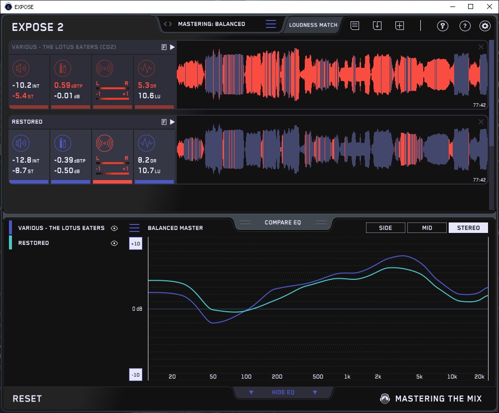Screen dimensions: 499x413
Task: Click the Restored track waveform display
Action: point(332,150)
